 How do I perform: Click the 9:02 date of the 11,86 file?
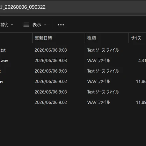point(51,81)
